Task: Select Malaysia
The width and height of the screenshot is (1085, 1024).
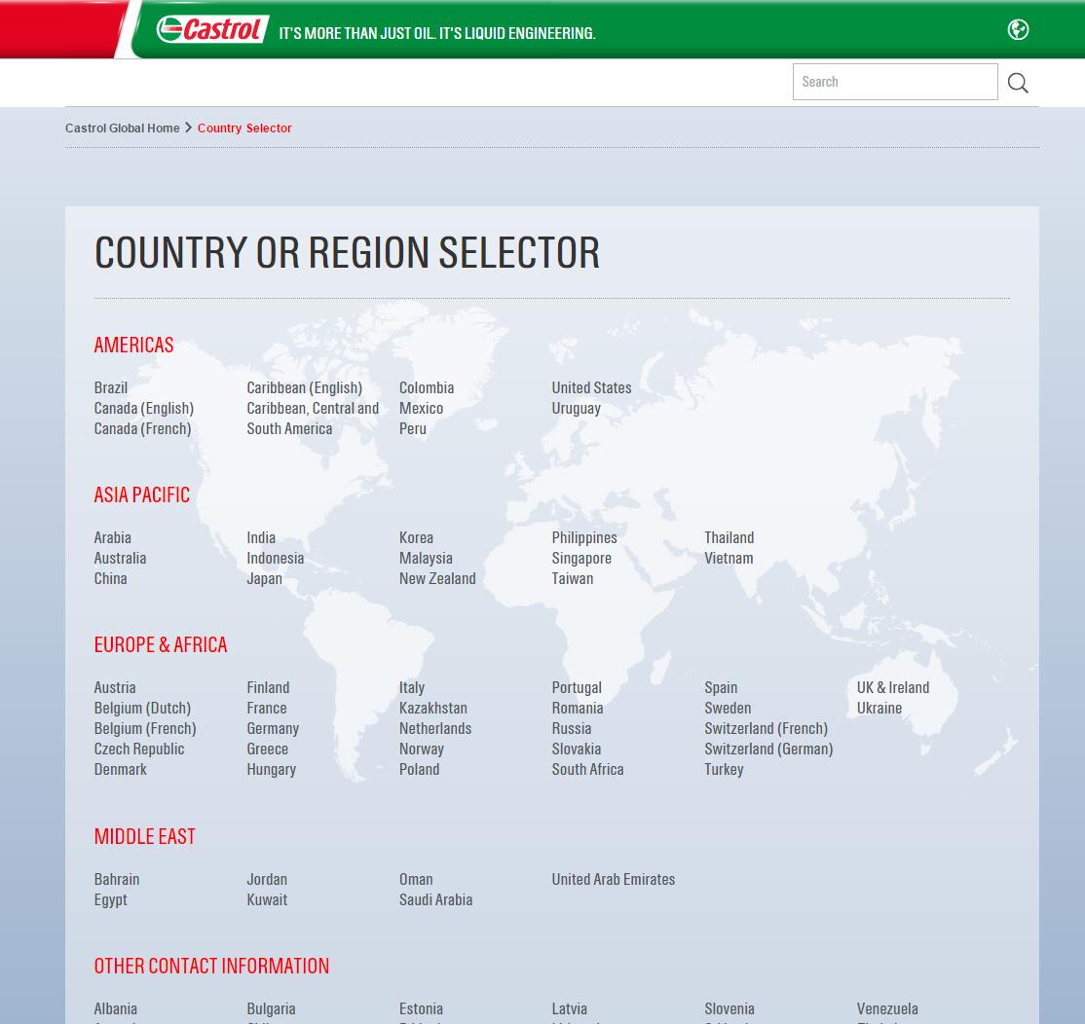Action: coord(426,558)
